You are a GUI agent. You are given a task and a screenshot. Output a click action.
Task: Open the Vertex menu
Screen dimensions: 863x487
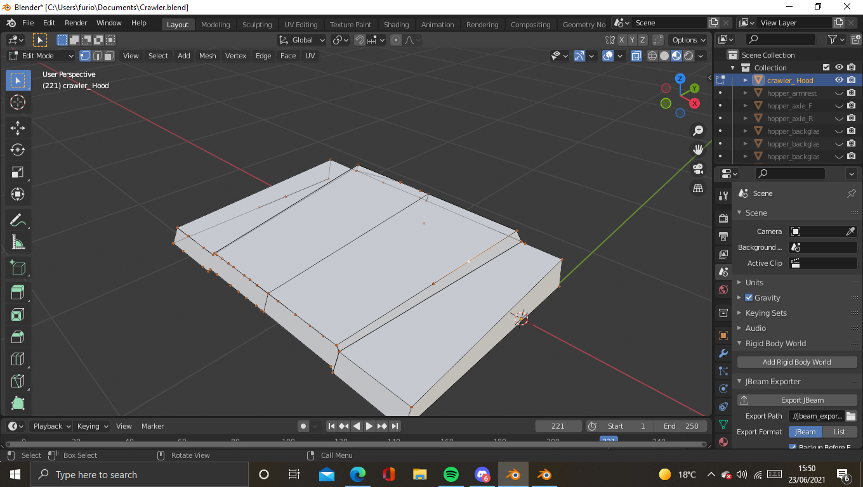[235, 56]
